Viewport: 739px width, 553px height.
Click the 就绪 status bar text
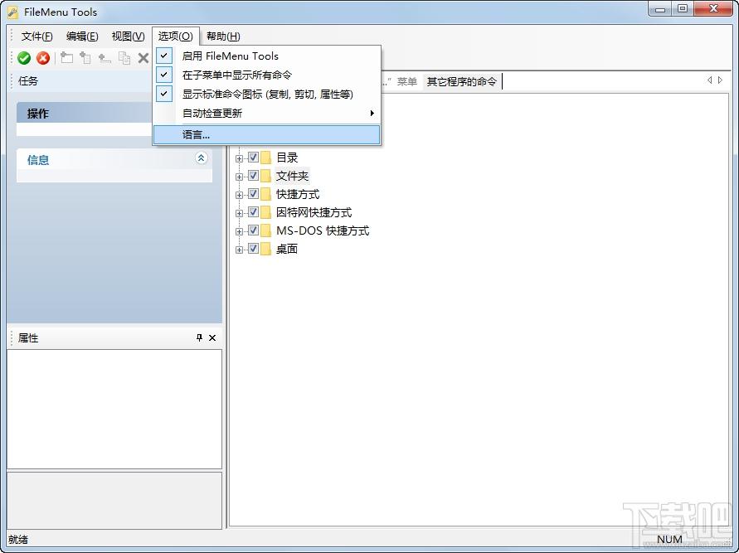18,540
